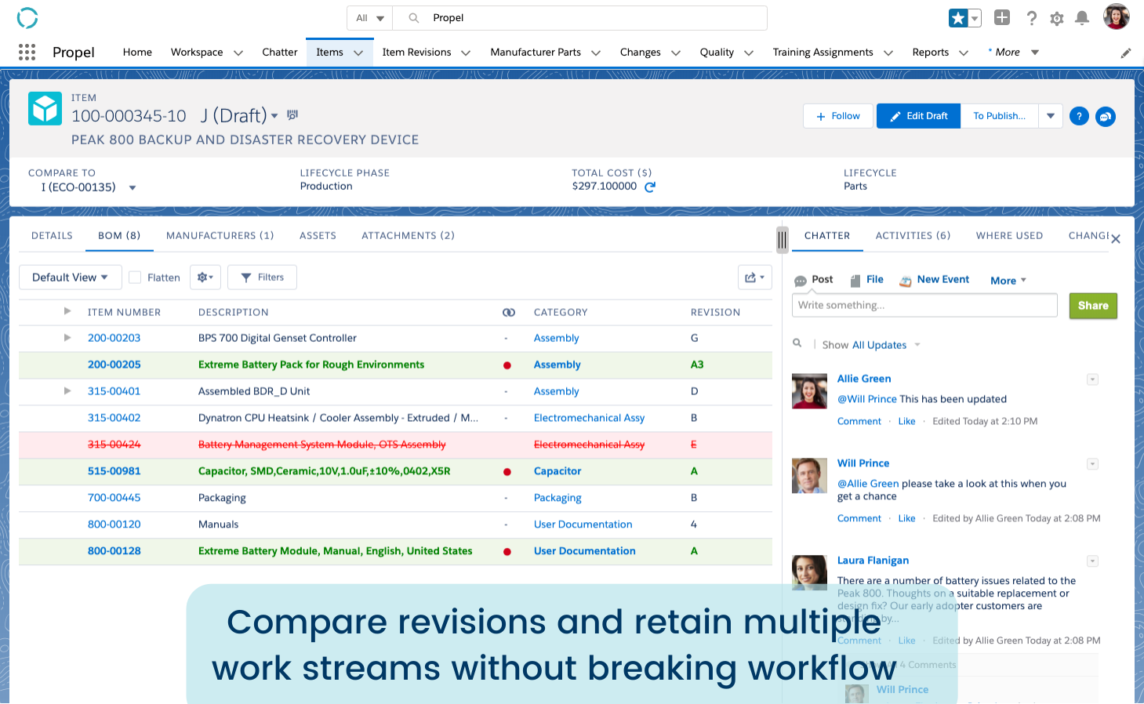Open the Chatter publisher More dropdown
Viewport: 1144px width, 704px height.
coord(1008,281)
